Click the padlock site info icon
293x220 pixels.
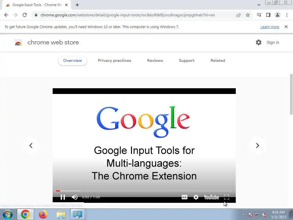(36, 15)
